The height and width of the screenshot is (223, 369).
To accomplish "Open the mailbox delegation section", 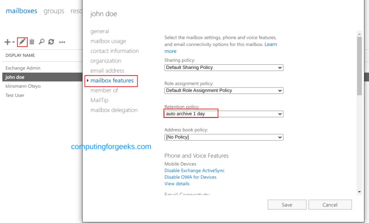I will coord(114,110).
